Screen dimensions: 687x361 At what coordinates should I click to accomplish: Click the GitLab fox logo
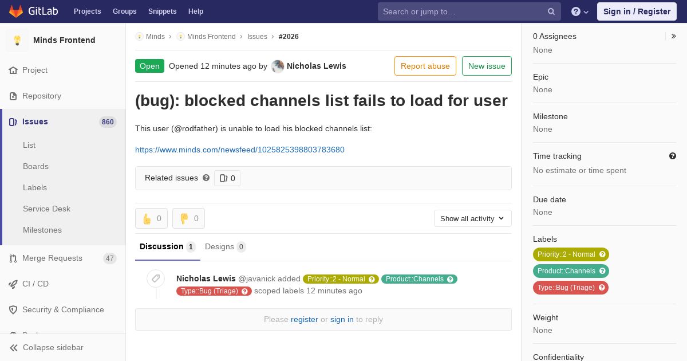(16, 11)
